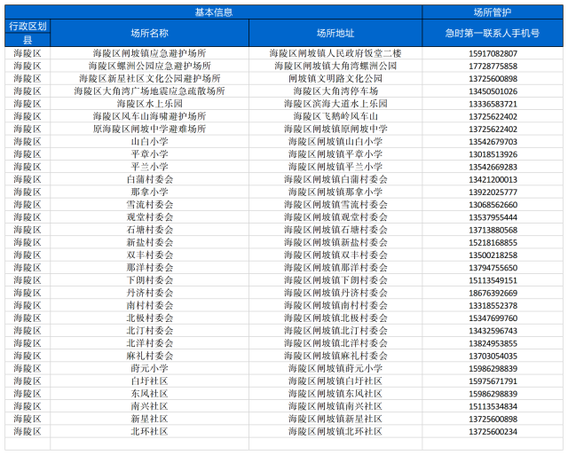Select the 行政区划县 column header
568x455 pixels.
[x=27, y=33]
